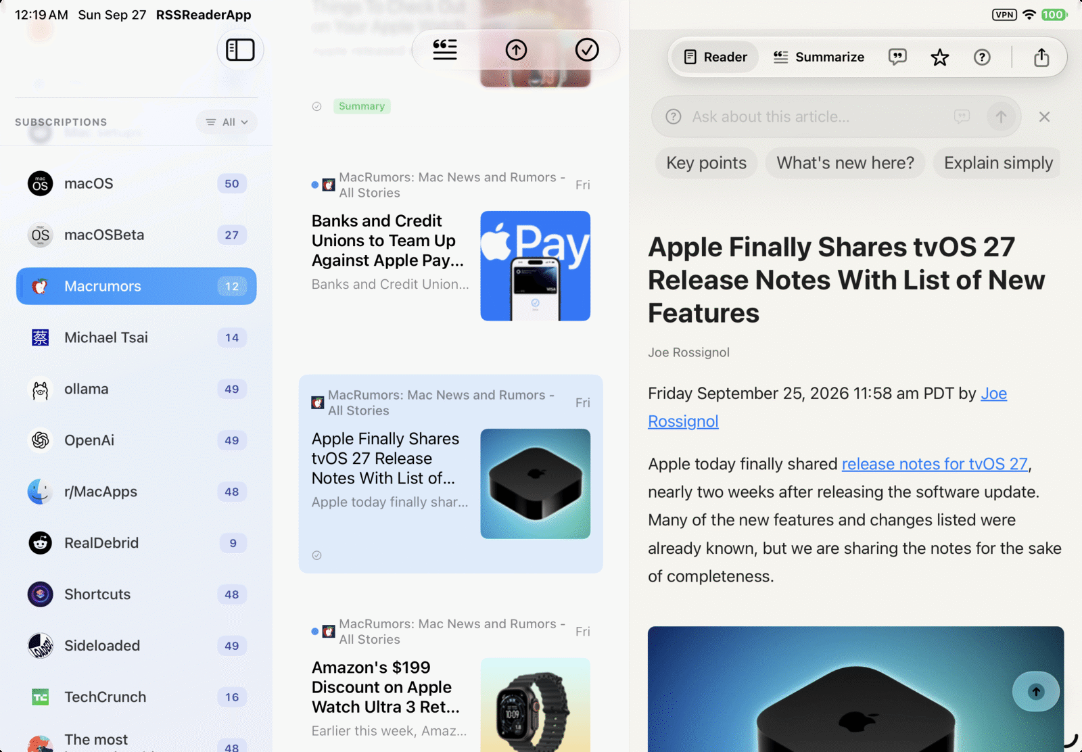Click the r/MacApps Finder-face icon
1082x752 pixels.
click(41, 492)
